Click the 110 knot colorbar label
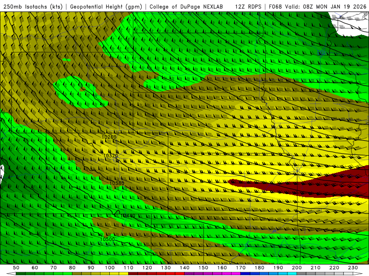369x276 pixels. pyautogui.click(x=129, y=268)
